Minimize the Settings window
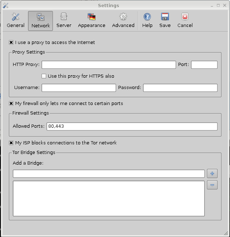The width and height of the screenshot is (230, 237). [x=212, y=6]
